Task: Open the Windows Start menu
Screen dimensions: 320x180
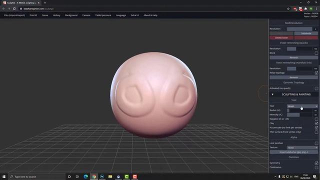Action: 4,176
